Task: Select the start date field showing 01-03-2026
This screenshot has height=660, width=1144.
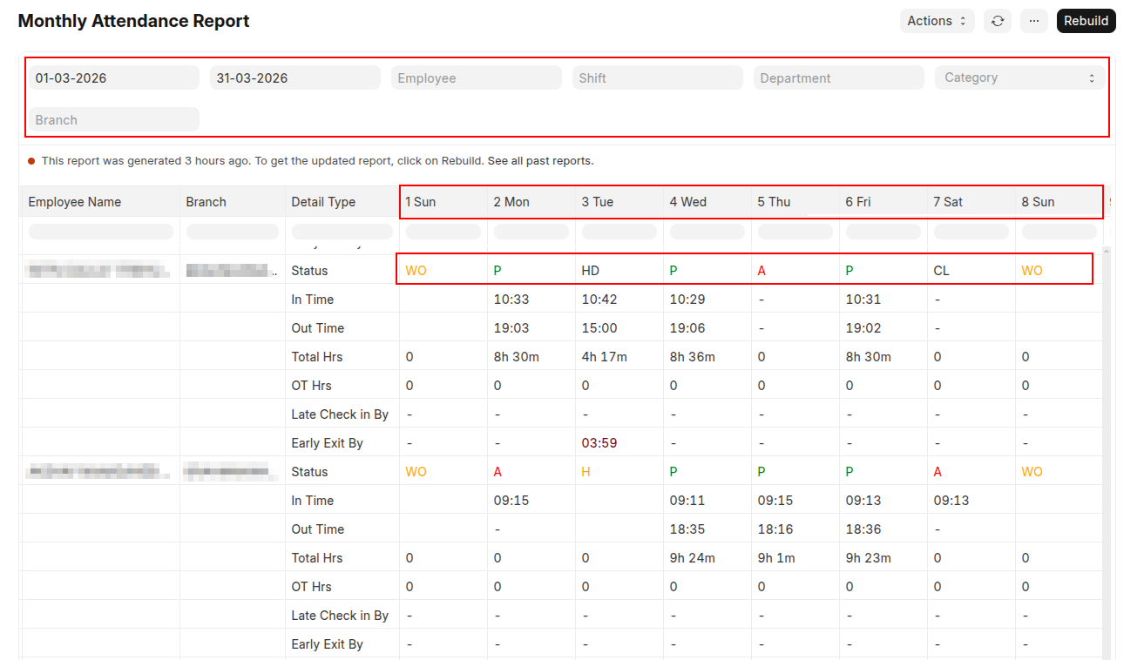Action: [113, 77]
